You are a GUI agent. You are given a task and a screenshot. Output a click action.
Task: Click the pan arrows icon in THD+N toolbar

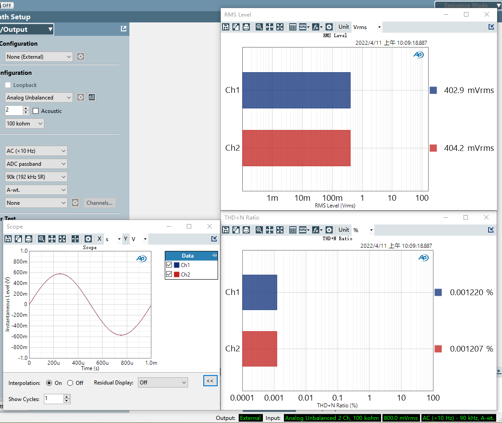[270, 230]
